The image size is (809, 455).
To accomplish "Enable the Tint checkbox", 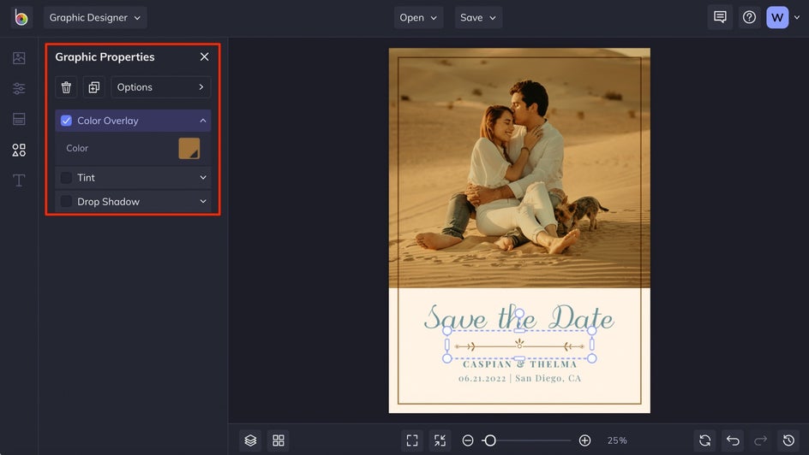I will pyautogui.click(x=66, y=178).
